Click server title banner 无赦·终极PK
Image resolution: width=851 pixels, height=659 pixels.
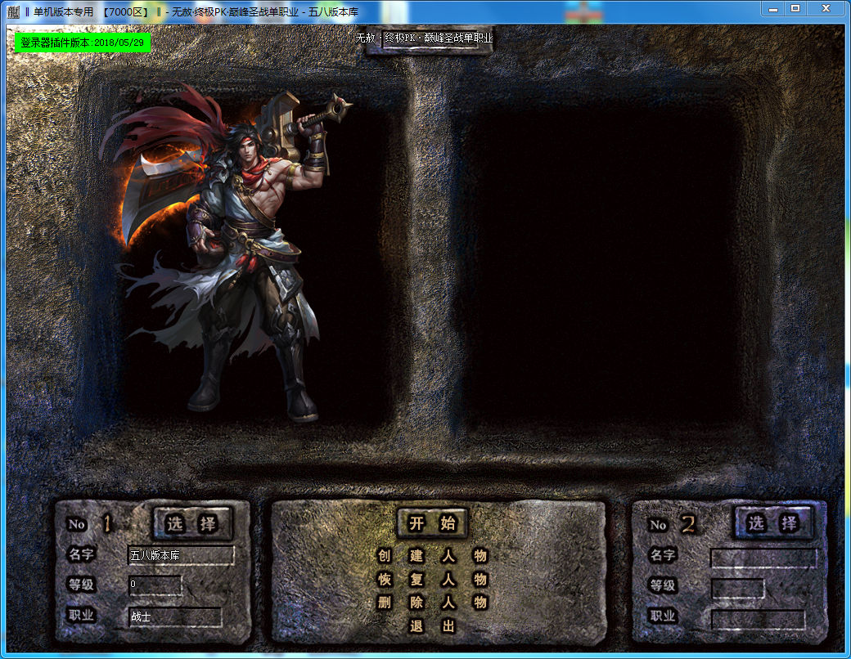point(424,38)
